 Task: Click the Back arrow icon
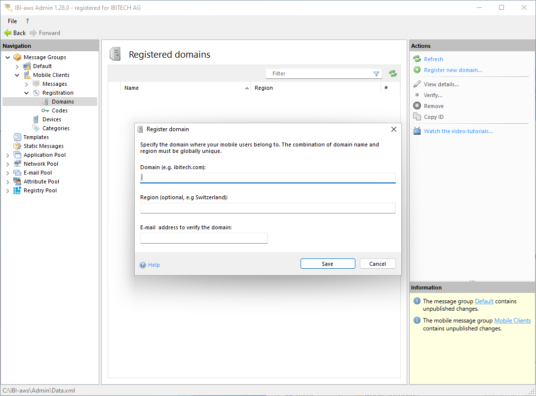tap(7, 33)
